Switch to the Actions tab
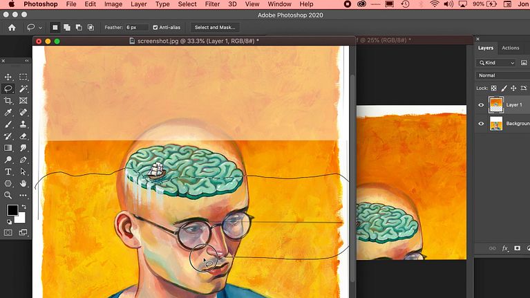This screenshot has height=298, width=530. coord(511,48)
